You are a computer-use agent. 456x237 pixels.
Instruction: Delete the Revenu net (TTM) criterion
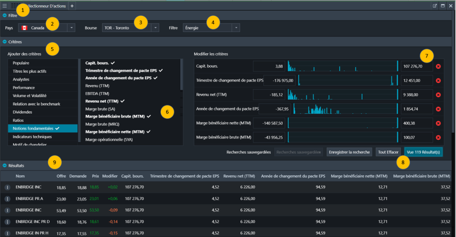tap(438, 95)
